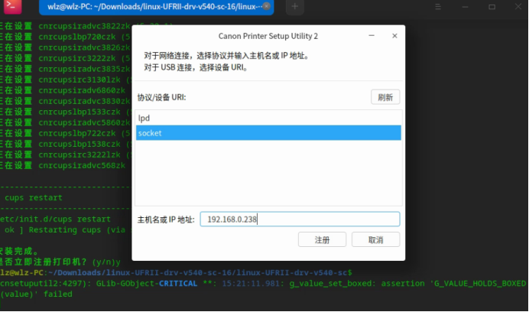529x312 pixels.
Task: Add a new terminal tab
Action: click(295, 6)
